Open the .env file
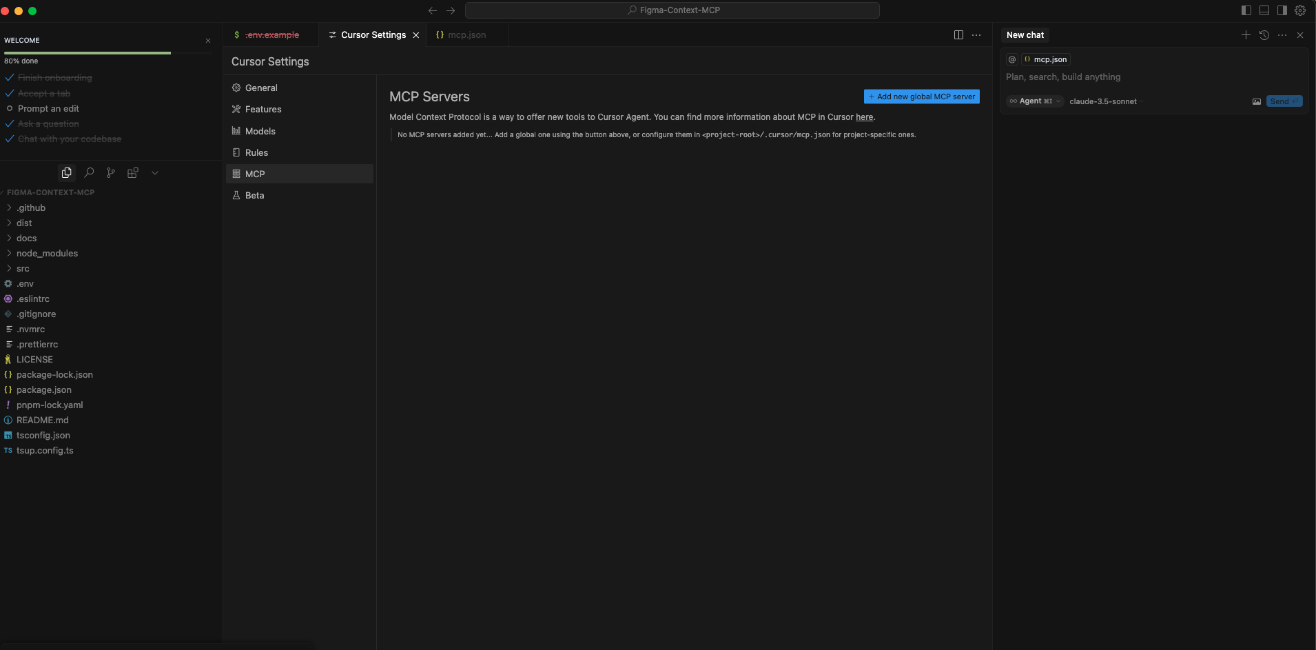 tap(111, 284)
